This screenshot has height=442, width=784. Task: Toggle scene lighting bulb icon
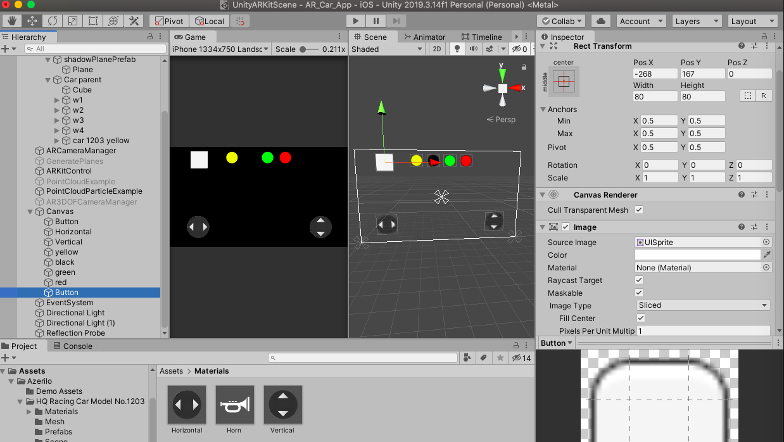click(x=457, y=49)
